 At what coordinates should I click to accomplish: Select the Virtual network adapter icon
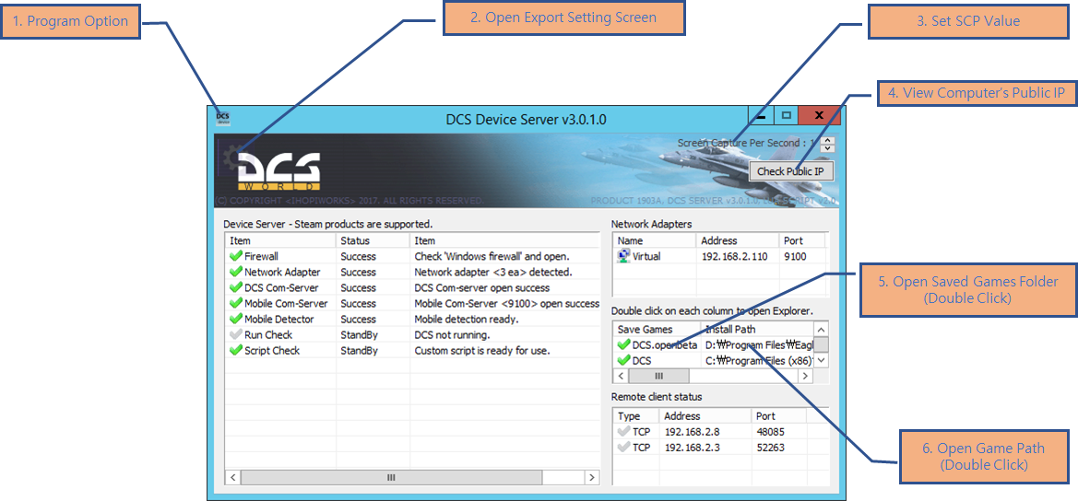tap(623, 256)
